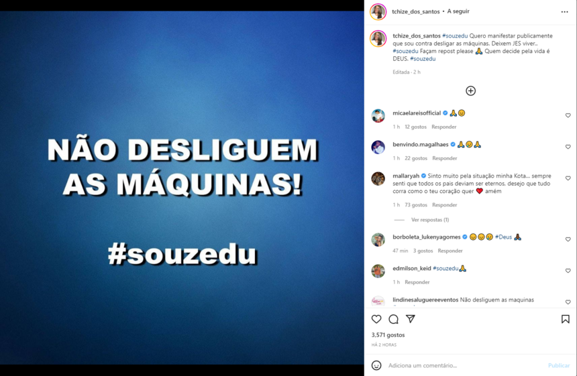Like borboleta_lukenyagomes's comment heart
The height and width of the screenshot is (376, 577).
tap(568, 239)
